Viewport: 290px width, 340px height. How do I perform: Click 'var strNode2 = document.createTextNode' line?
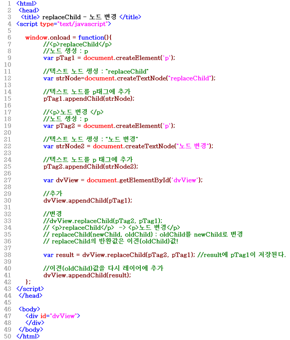coord(128,146)
